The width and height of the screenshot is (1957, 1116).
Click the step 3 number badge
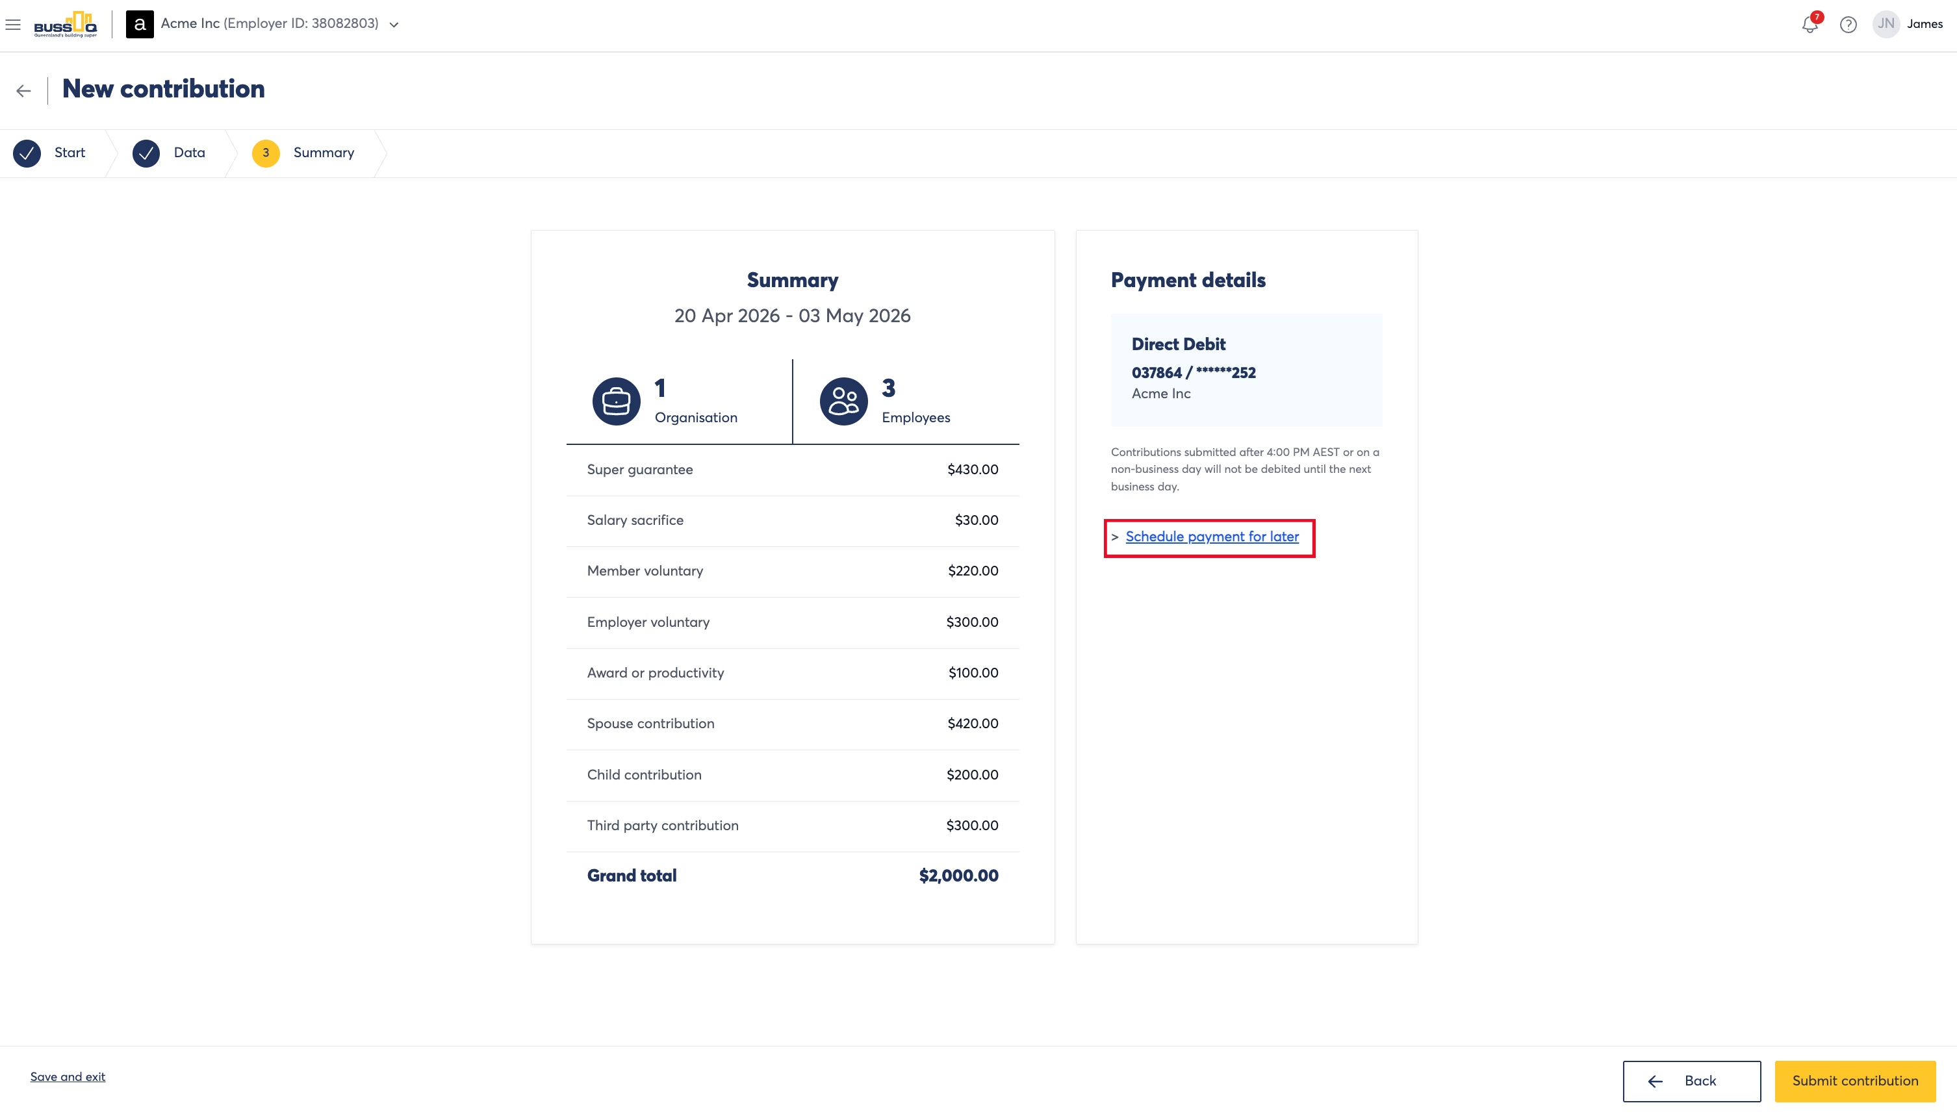266,153
